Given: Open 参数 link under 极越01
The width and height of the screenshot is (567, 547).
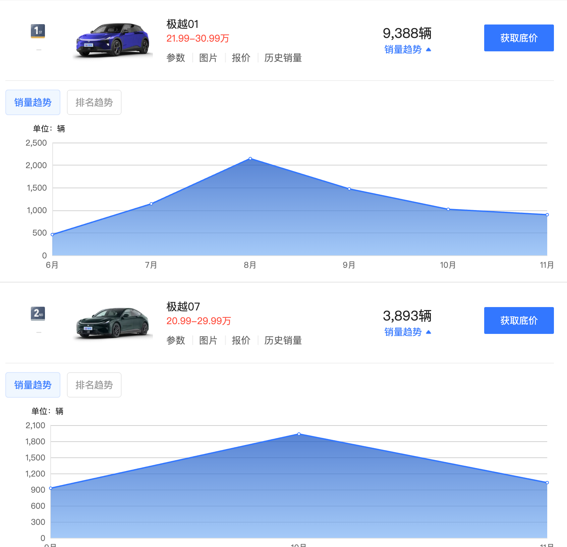Looking at the screenshot, I should coord(176,58).
